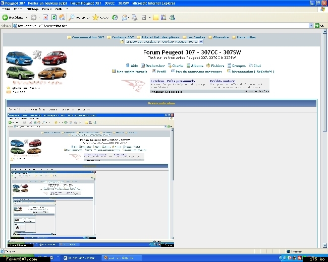Click the red Peugeot 307 car image
The width and height of the screenshot is (328, 262).
pyautogui.click(x=54, y=58)
